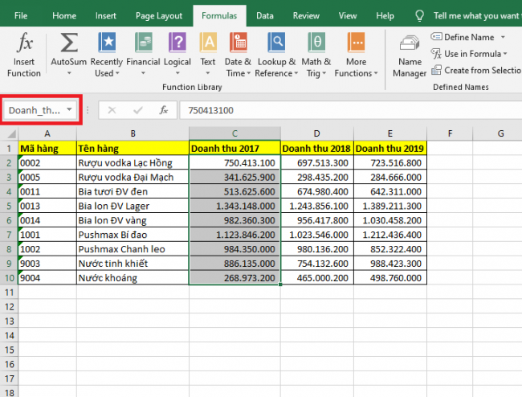This screenshot has width=522, height=397.
Task: Open Date & Time functions
Action: (238, 54)
